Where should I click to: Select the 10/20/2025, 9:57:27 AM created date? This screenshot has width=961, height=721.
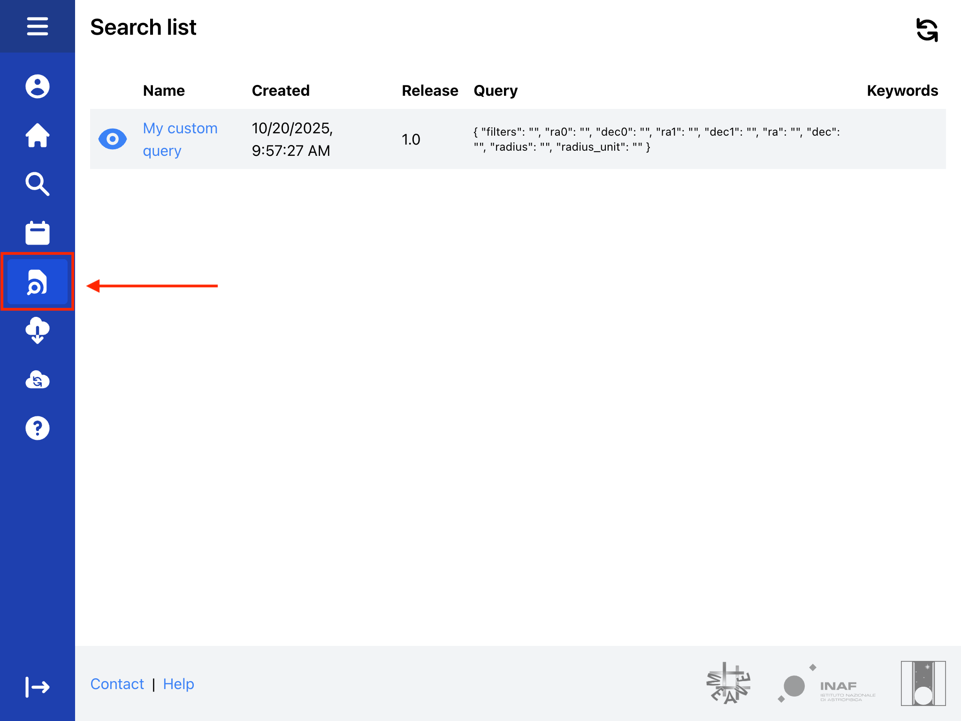pyautogui.click(x=292, y=139)
